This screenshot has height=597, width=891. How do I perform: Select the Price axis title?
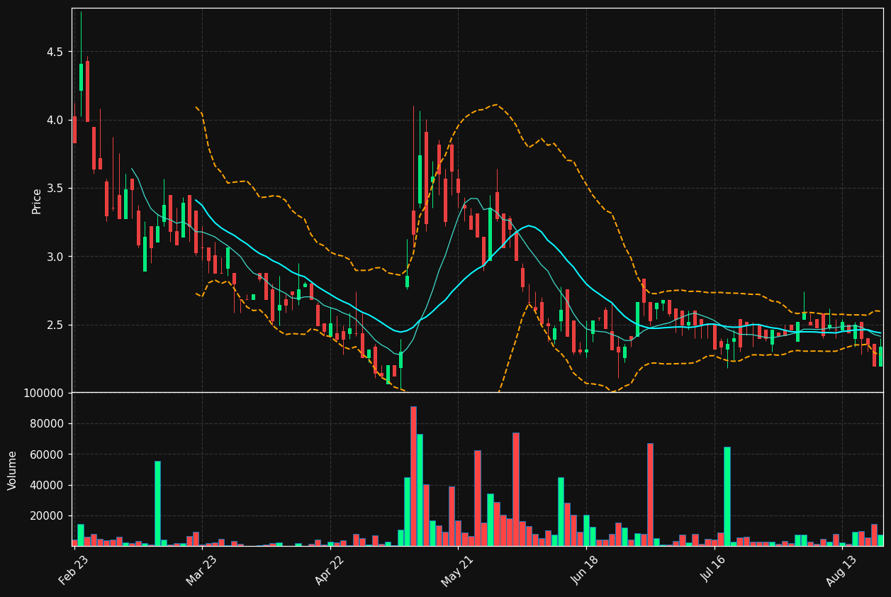(37, 201)
